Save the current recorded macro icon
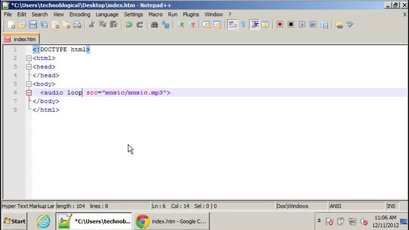409x230 pixels. tap(325, 25)
